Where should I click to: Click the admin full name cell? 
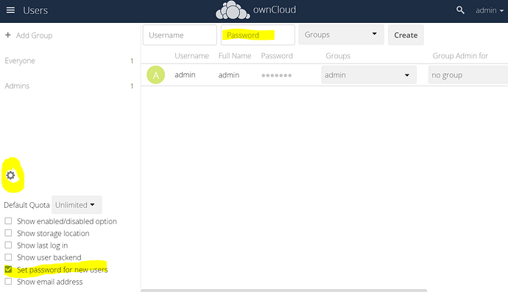click(x=229, y=75)
